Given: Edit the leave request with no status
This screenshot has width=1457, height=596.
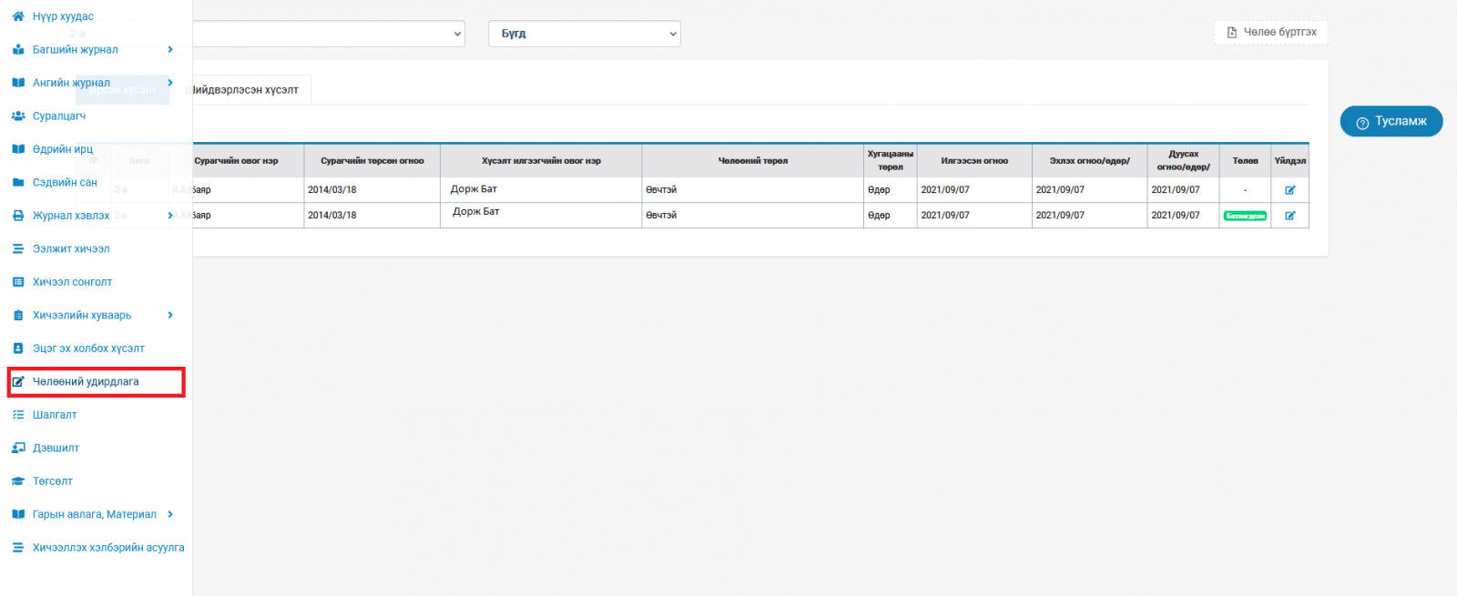Looking at the screenshot, I should [x=1290, y=190].
